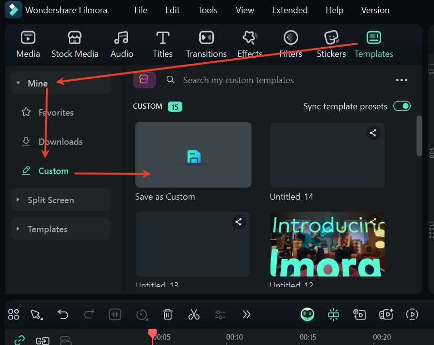Image resolution: width=434 pixels, height=345 pixels.
Task: Select Favorites in the sidebar
Action: [x=56, y=112]
